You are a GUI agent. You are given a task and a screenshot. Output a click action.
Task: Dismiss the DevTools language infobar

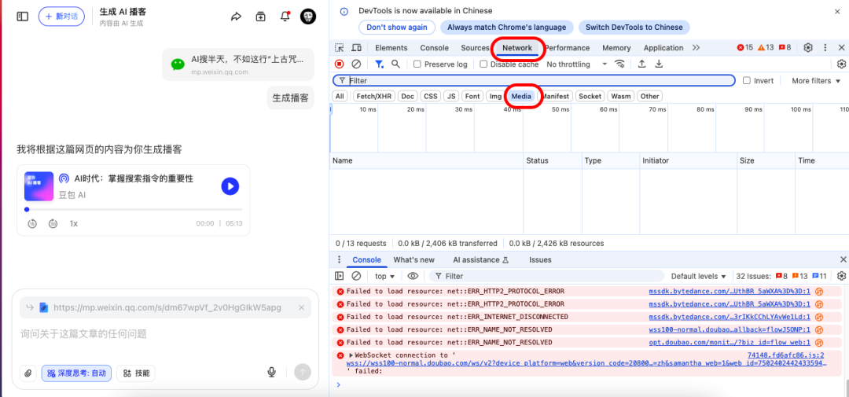(x=838, y=11)
